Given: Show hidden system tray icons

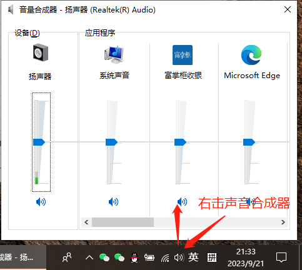Looking at the screenshot, I should coord(89,257).
